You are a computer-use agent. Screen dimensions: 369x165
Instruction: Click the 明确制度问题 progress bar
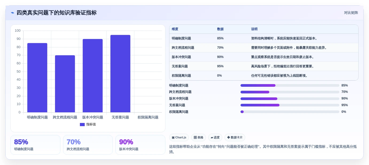(290, 85)
